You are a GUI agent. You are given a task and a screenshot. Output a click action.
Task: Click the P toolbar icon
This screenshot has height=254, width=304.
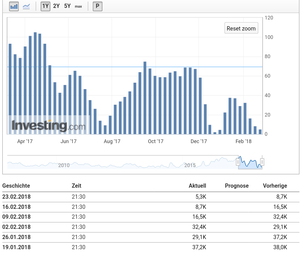pos(97,6)
